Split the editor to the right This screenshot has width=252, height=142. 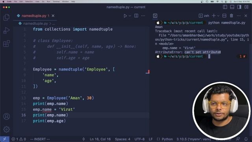(x=136, y=16)
